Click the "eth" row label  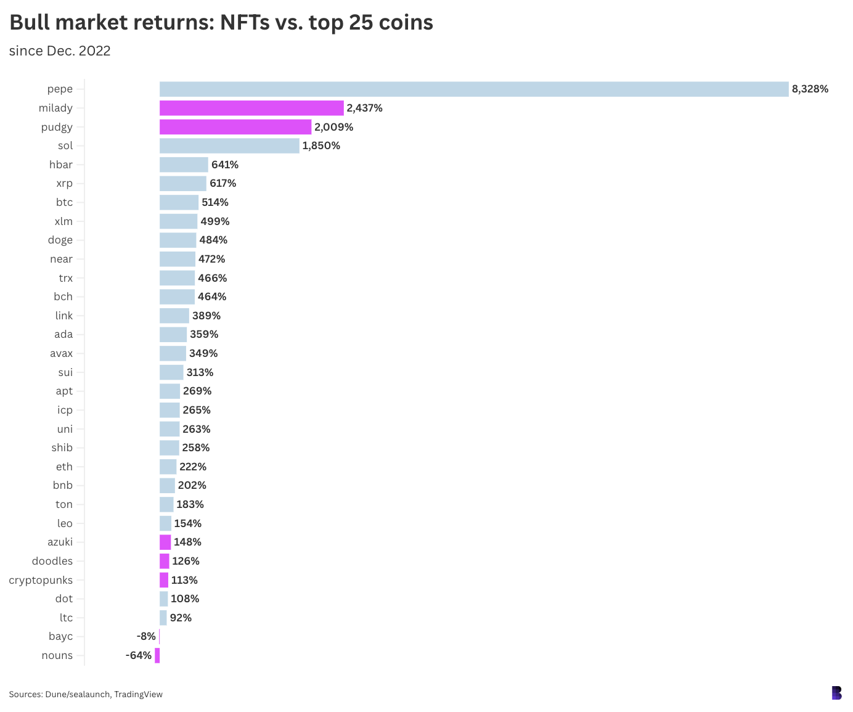[x=64, y=467]
